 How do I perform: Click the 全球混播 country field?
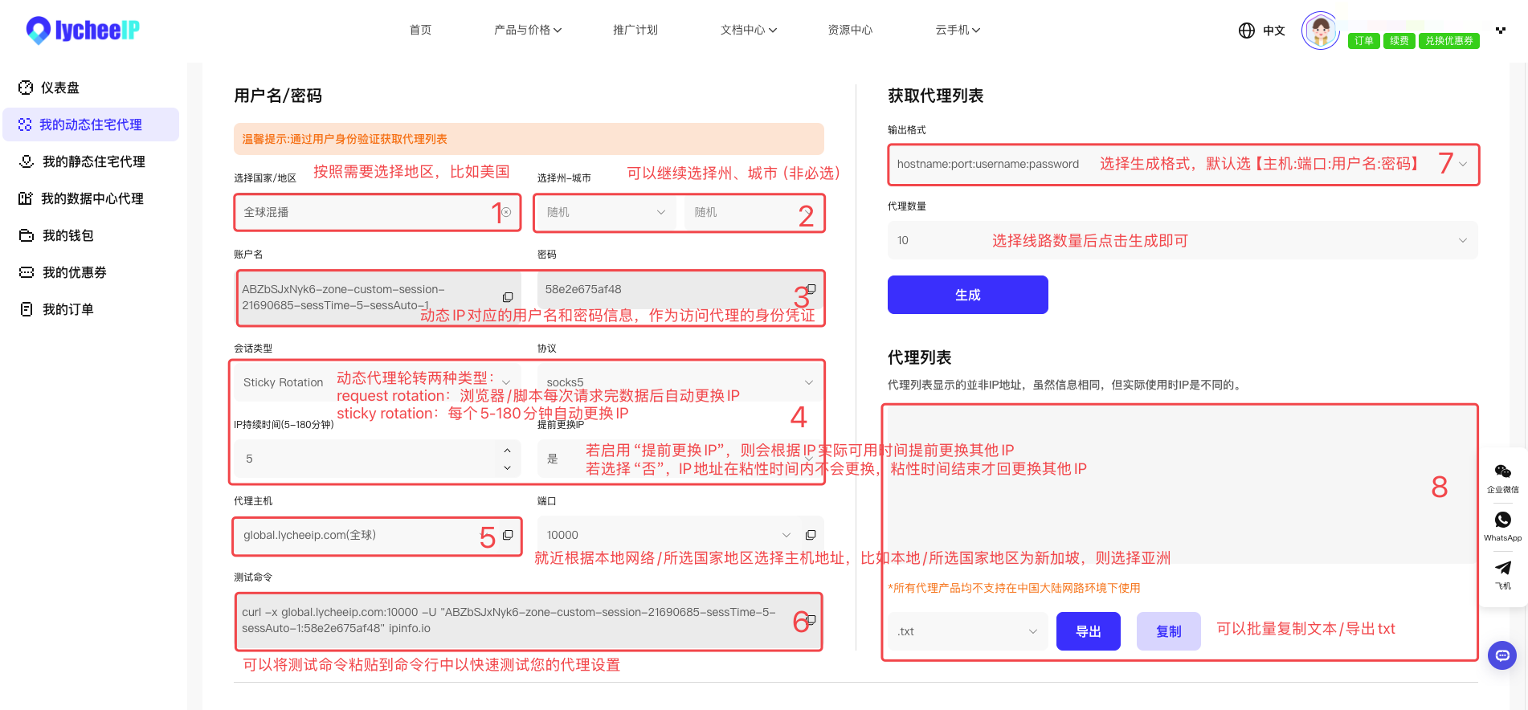pyautogui.click(x=378, y=212)
